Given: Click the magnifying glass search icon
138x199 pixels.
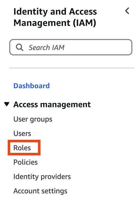Looking at the screenshot, I should (19, 47).
